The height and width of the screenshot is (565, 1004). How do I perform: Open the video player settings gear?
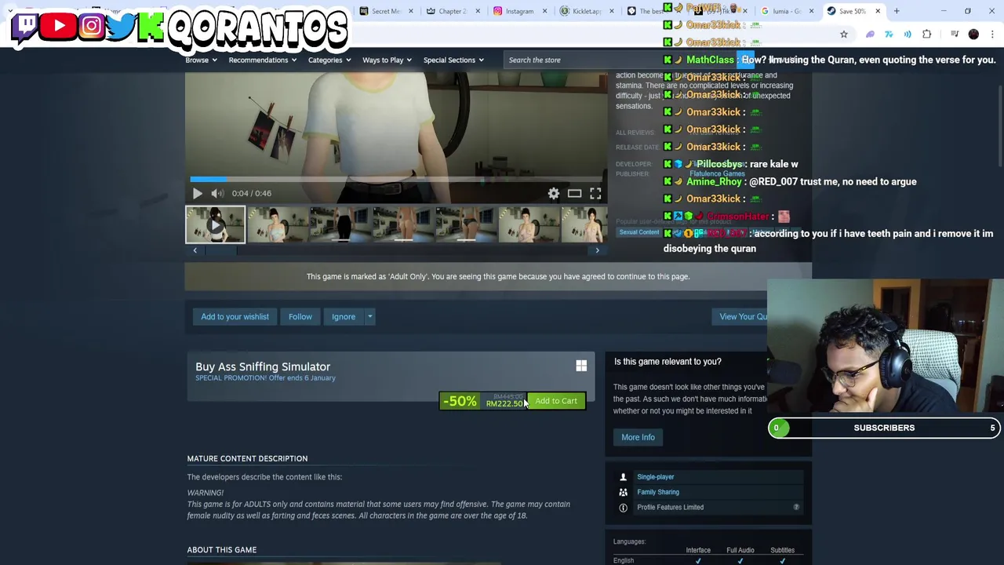click(554, 193)
